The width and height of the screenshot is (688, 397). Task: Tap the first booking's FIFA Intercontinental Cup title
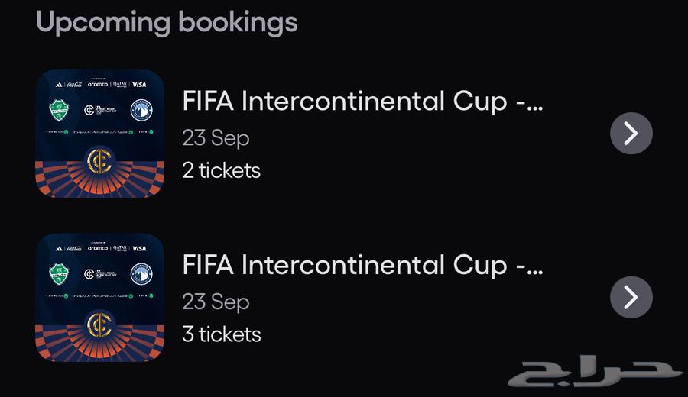[x=362, y=102]
